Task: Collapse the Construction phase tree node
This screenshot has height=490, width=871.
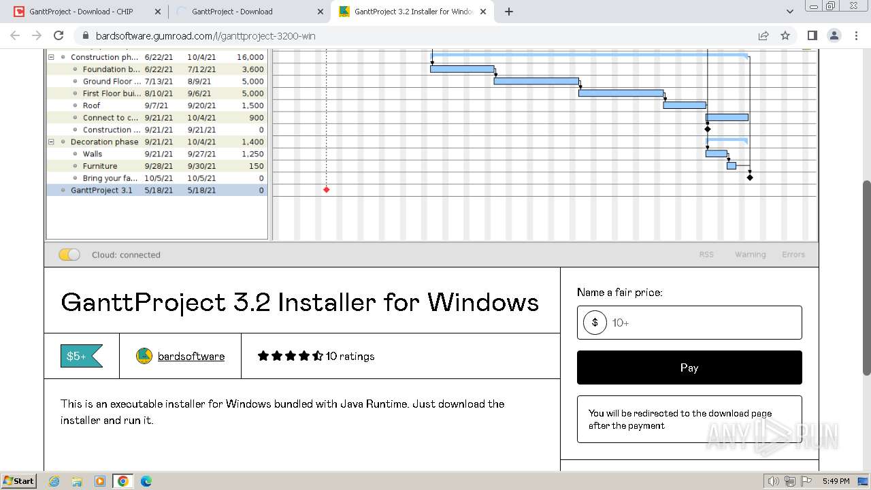Action: point(51,57)
